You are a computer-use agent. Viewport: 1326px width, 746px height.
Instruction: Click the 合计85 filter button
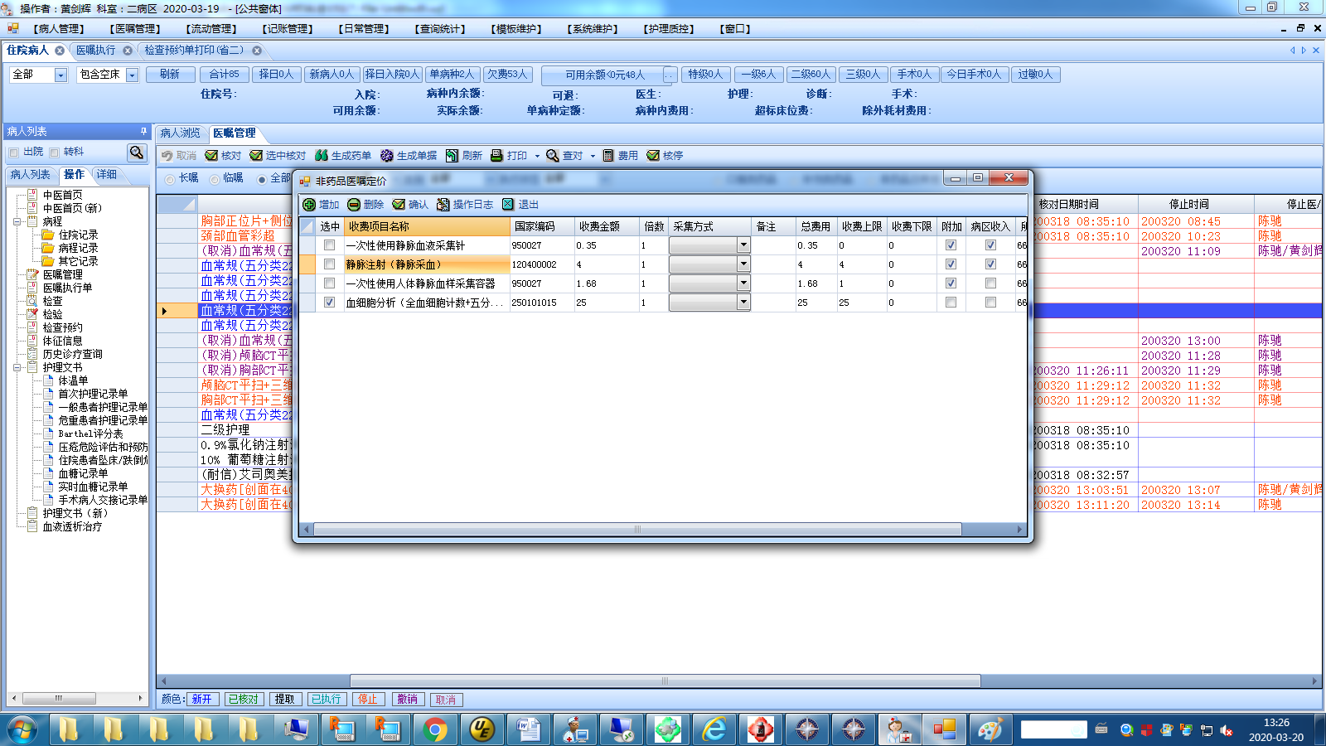coord(224,75)
